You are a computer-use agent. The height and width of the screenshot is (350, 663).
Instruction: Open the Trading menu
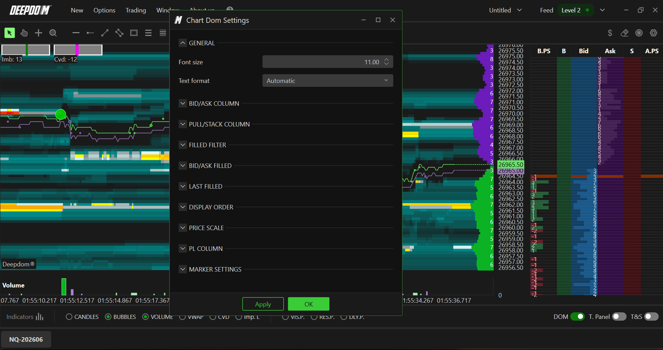click(136, 10)
